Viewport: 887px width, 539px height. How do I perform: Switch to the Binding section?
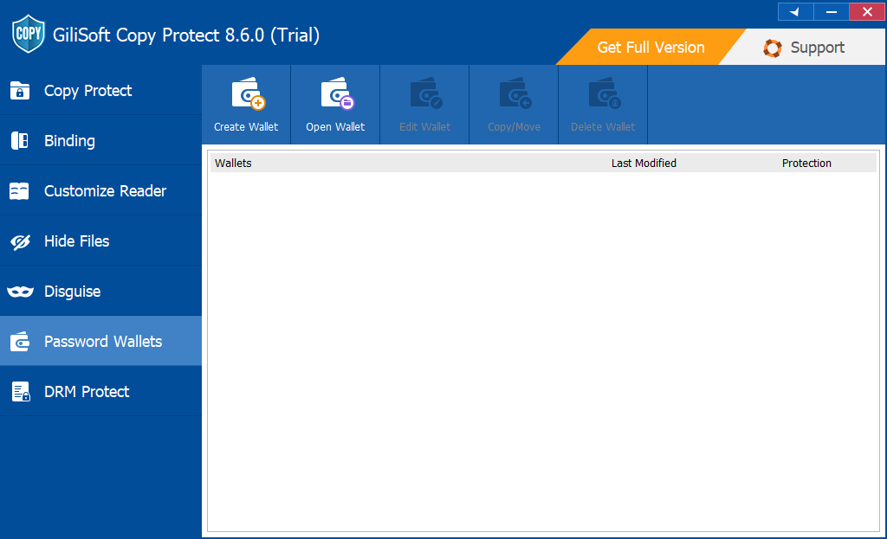(100, 141)
